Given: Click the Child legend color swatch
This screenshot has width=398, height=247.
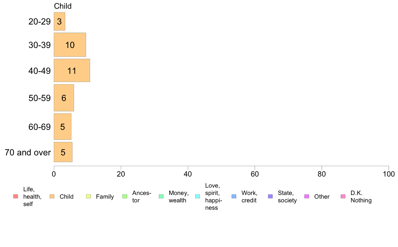Looking at the screenshot, I should tap(52, 196).
